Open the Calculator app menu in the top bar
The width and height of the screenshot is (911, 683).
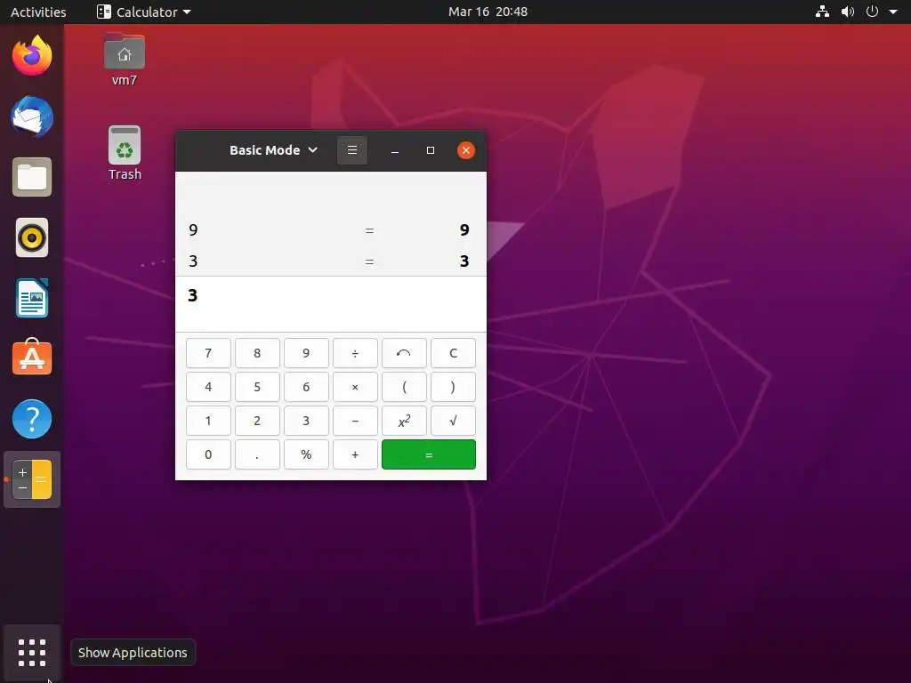[144, 12]
